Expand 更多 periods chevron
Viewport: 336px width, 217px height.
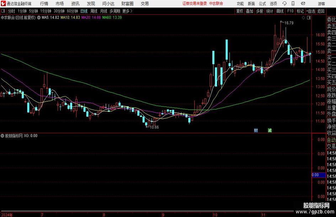[x=127, y=11]
